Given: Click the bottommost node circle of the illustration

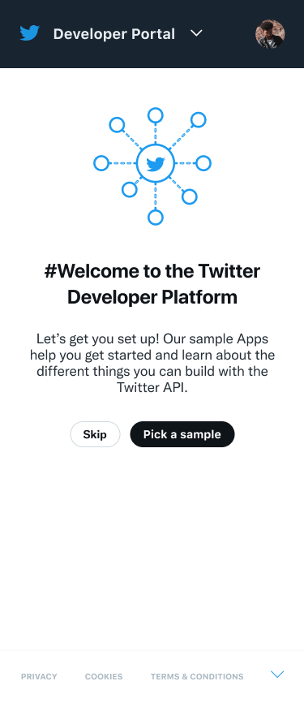Looking at the screenshot, I should pos(156,218).
